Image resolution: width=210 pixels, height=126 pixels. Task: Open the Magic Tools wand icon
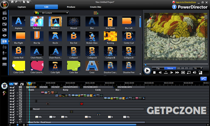click(x=5, y=93)
